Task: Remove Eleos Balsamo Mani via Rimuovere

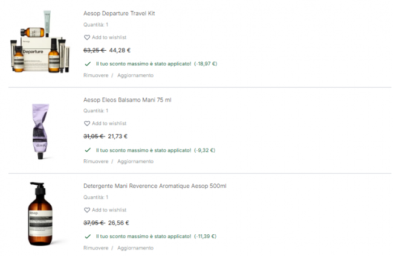Action: (96, 161)
